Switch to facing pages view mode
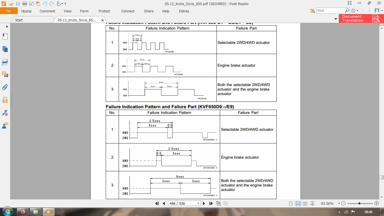This screenshot has width=384, height=216. (x=305, y=203)
